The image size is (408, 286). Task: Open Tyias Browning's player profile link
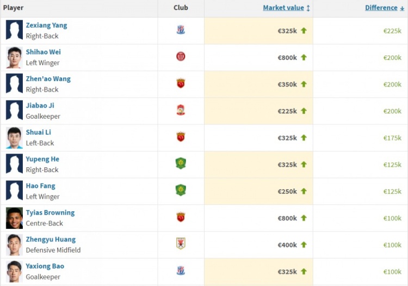(50, 212)
